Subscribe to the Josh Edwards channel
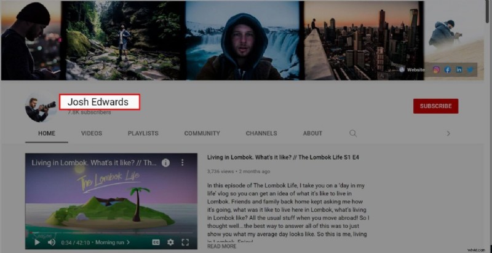Screen dimensions: 492x253 pos(435,106)
